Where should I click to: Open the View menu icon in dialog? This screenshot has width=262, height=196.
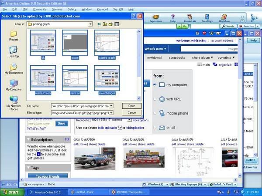click(x=117, y=24)
